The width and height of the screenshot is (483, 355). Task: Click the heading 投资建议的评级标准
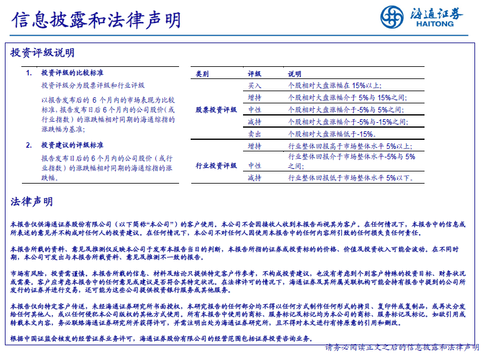(72, 145)
